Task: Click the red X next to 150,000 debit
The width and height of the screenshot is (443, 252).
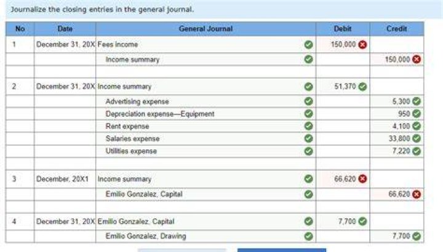Action: [x=362, y=45]
